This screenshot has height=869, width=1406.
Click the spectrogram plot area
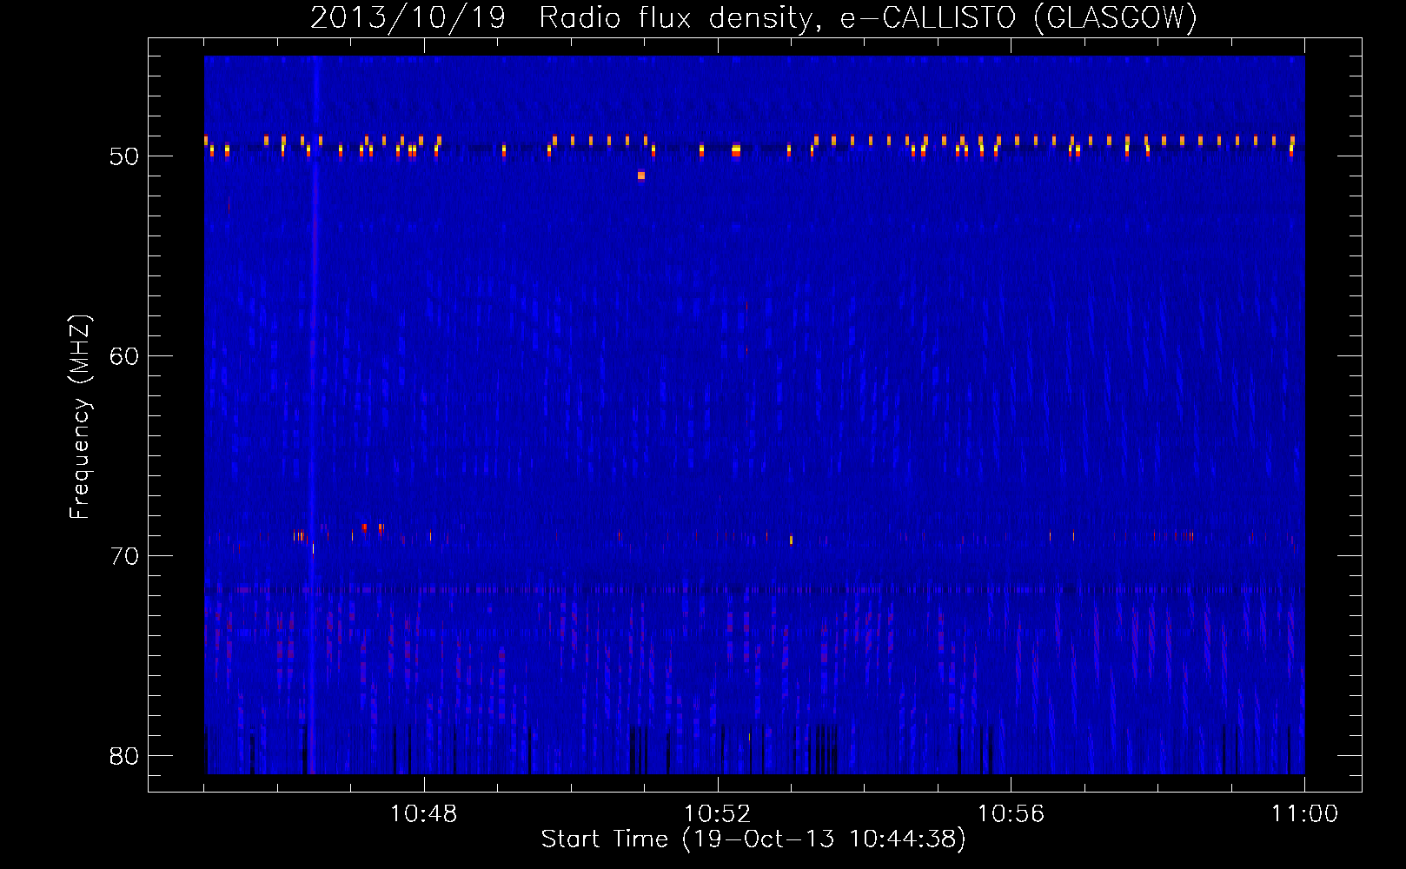(x=754, y=415)
